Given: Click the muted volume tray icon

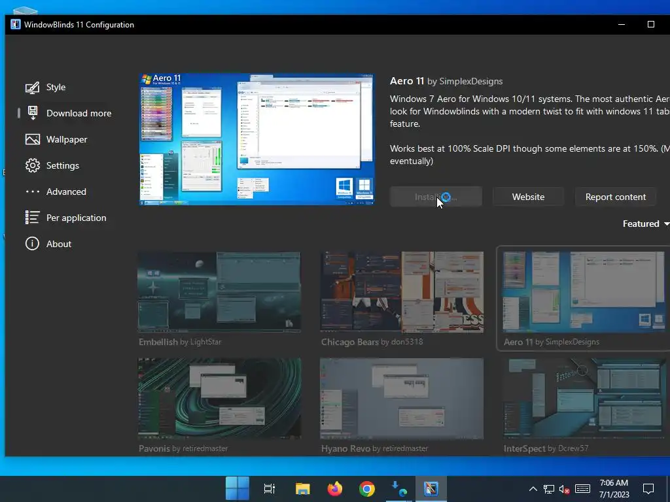Looking at the screenshot, I should pyautogui.click(x=565, y=489).
